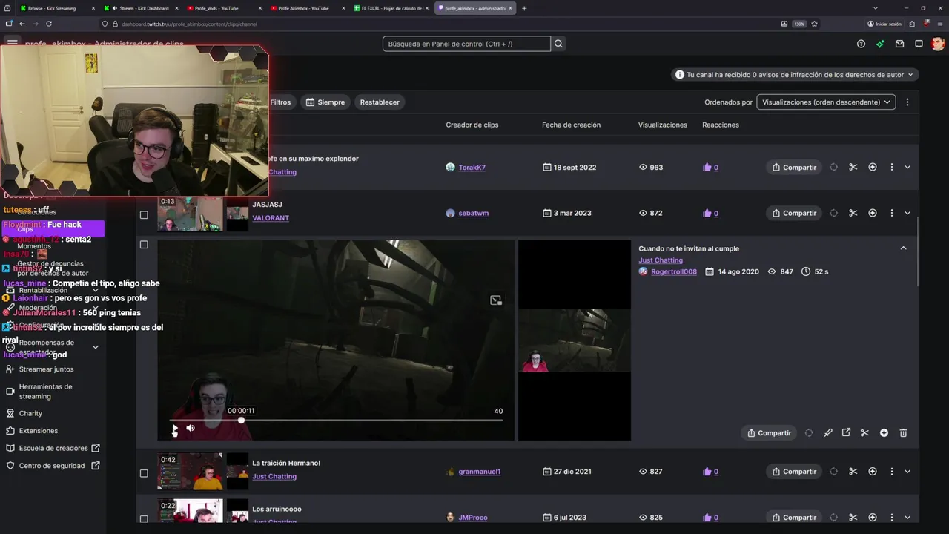Open the whispers chat icon
949x534 pixels.
click(919, 44)
